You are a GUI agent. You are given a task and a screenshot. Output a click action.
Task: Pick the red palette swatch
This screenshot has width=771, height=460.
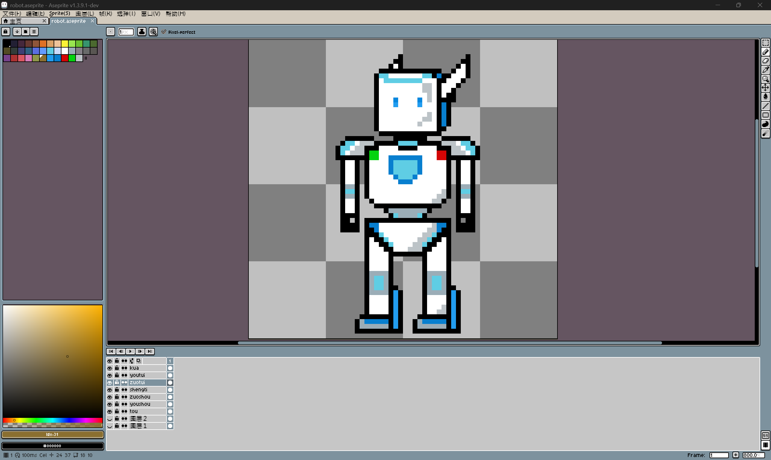(64, 58)
